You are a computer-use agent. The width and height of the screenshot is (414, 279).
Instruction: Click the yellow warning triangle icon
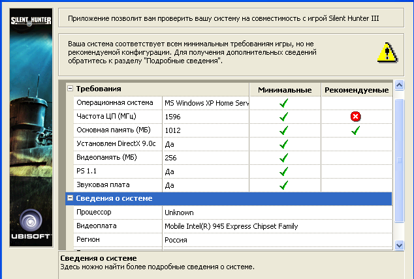387,53
